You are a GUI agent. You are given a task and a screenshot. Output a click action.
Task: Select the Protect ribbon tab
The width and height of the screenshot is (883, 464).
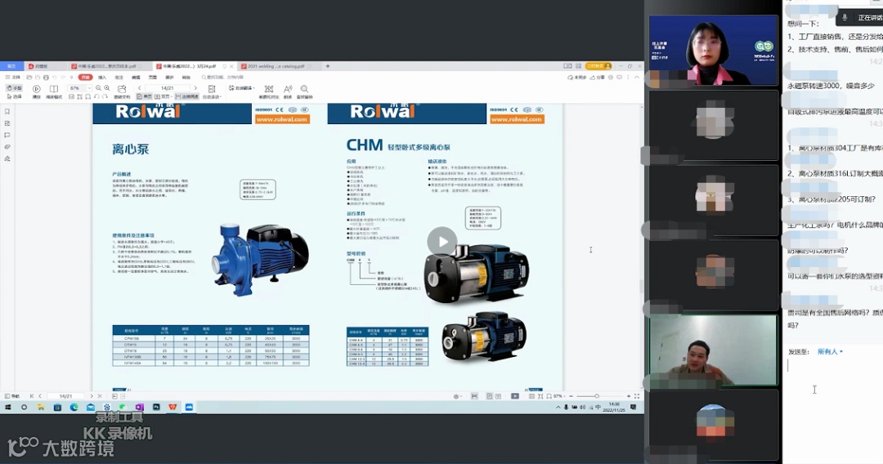[169, 77]
